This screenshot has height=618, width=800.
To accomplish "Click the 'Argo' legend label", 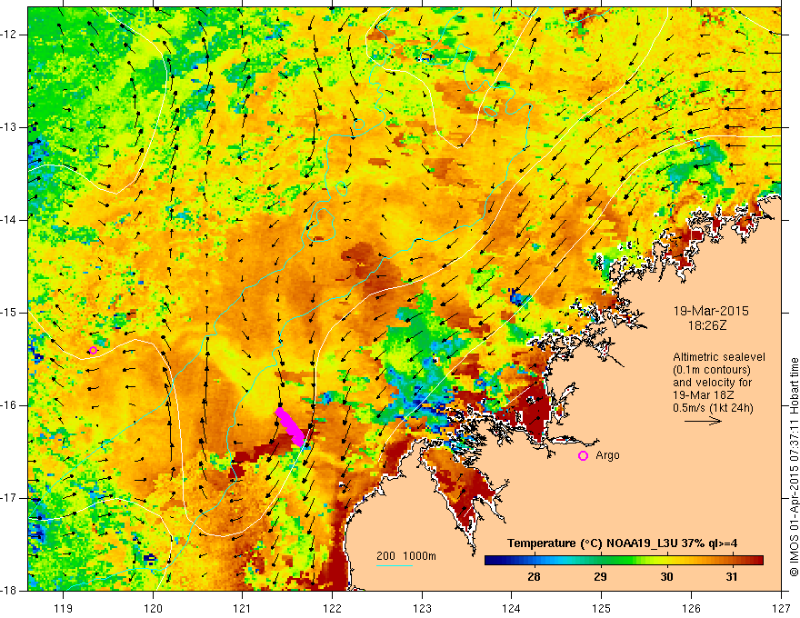I will 607,455.
